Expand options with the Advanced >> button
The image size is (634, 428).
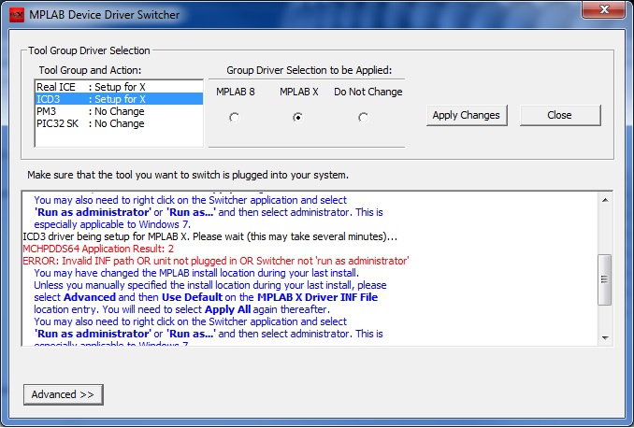pyautogui.click(x=63, y=394)
